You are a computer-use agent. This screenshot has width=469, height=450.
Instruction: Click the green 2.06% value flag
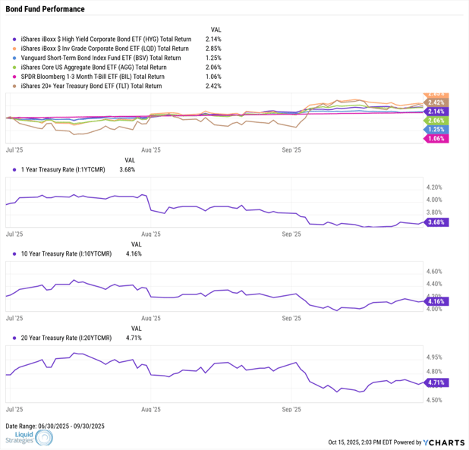[x=436, y=121]
